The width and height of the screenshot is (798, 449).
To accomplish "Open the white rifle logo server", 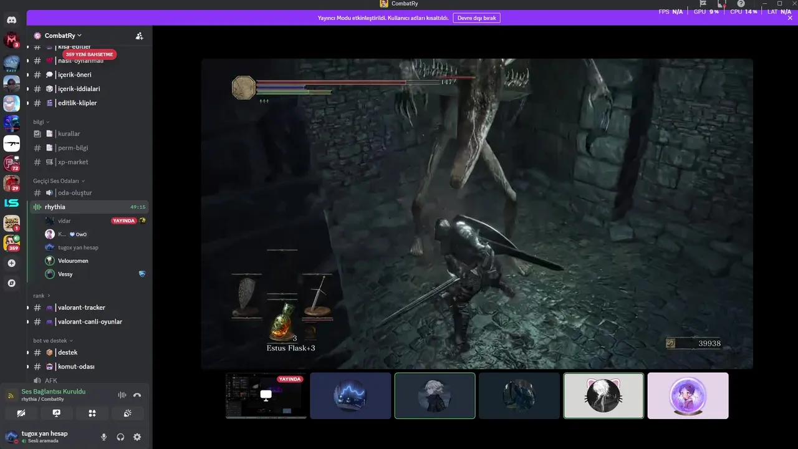I will point(11,144).
